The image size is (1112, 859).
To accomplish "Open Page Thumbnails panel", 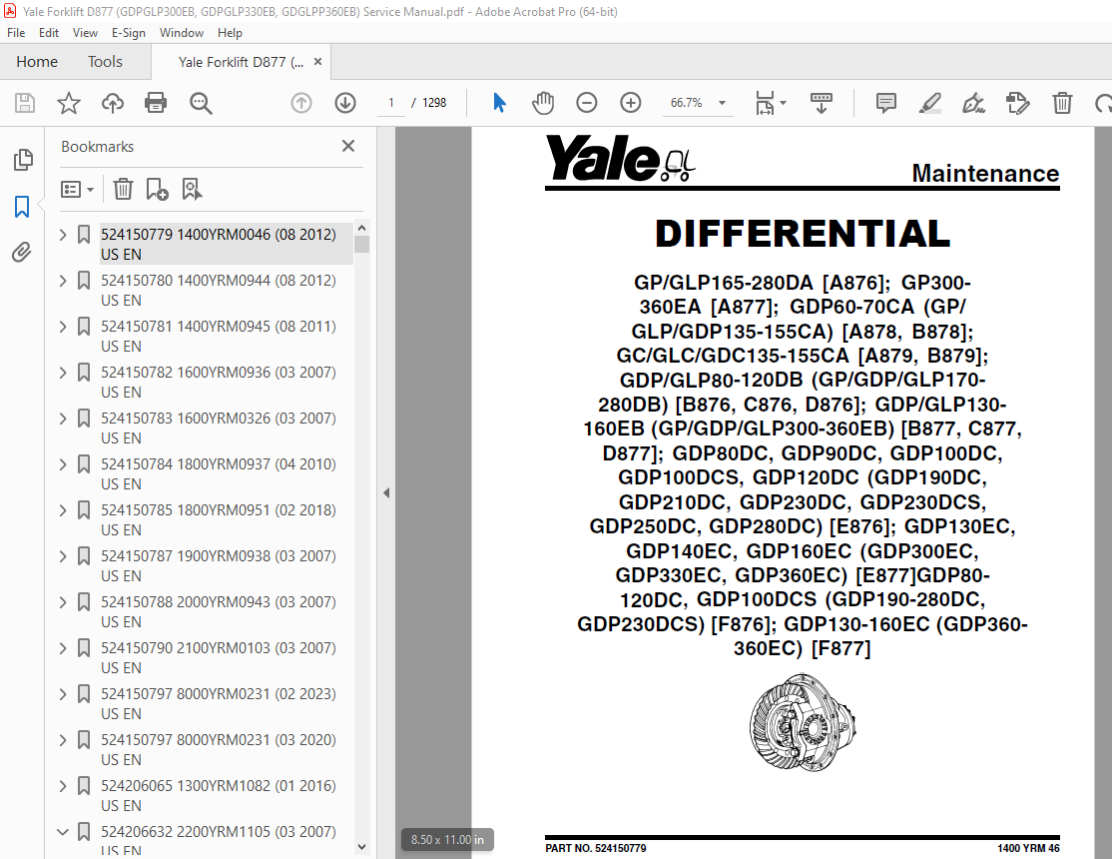I will 23,160.
